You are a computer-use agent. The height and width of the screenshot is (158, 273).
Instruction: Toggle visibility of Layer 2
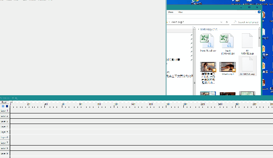pos(5,116)
